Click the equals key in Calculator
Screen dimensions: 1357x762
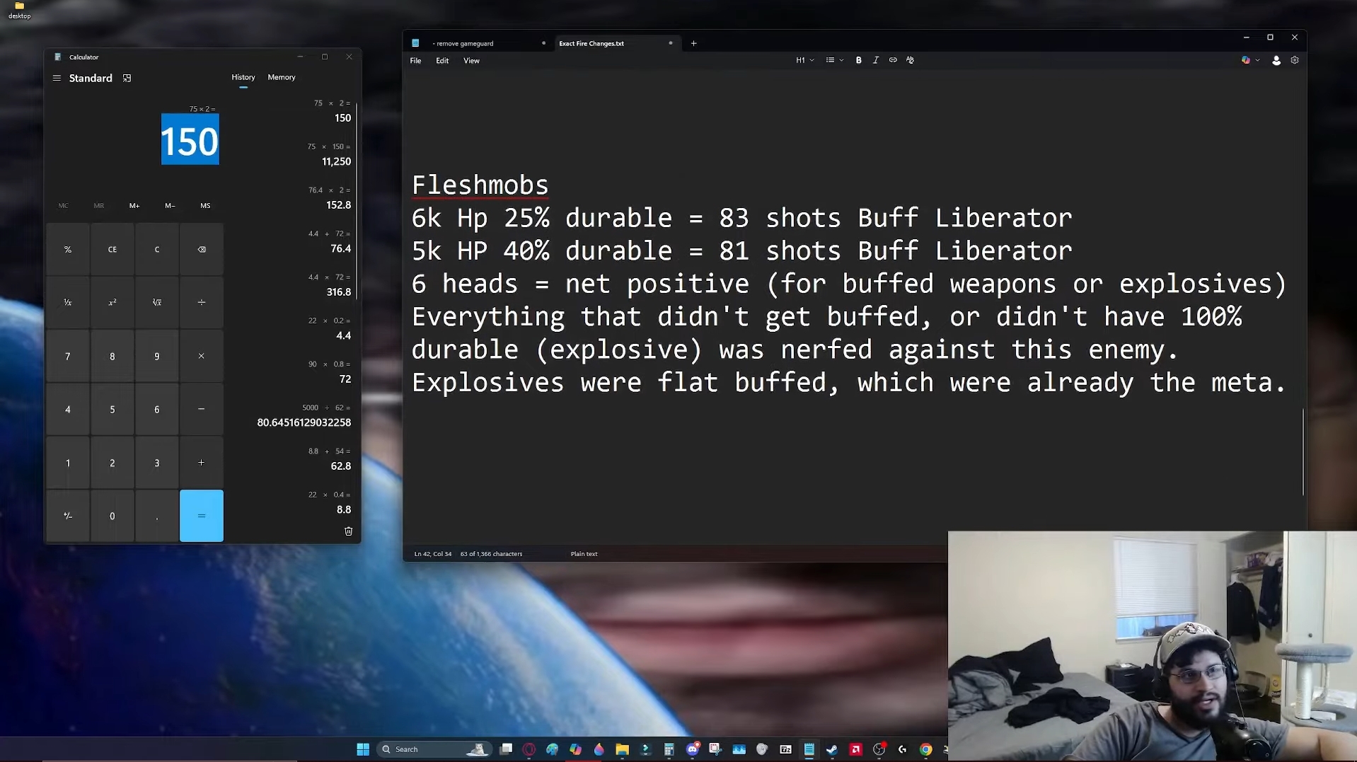(x=202, y=516)
